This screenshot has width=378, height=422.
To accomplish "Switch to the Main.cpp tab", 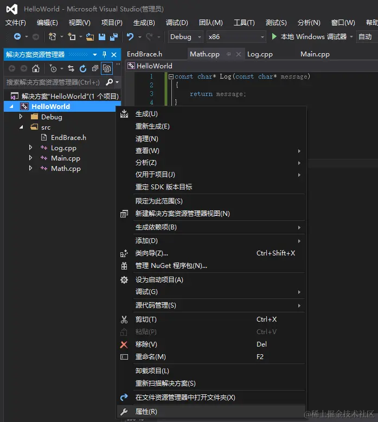I will 315,54.
